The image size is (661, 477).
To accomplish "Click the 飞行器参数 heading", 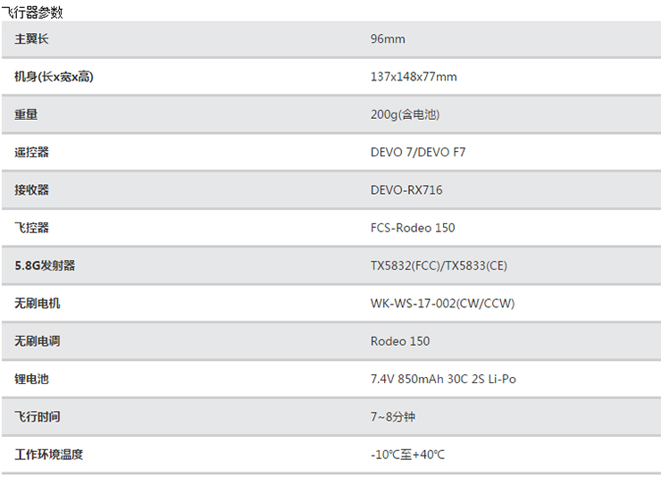I will tap(33, 13).
